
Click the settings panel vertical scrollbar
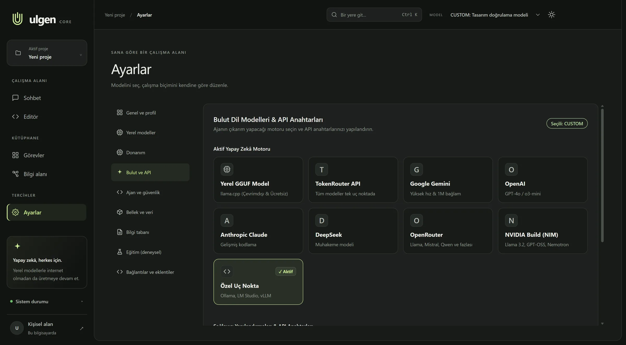[602, 175]
